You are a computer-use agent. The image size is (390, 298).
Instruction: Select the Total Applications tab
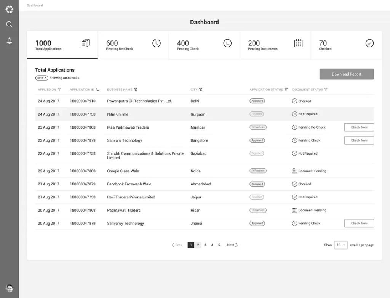tap(62, 45)
